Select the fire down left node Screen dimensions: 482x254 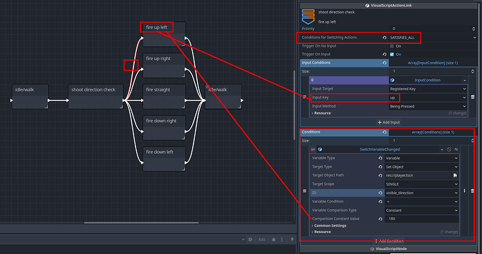pos(164,159)
